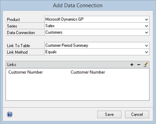The image size is (156, 124).
Task: Click the Save button
Action: coord(109,114)
